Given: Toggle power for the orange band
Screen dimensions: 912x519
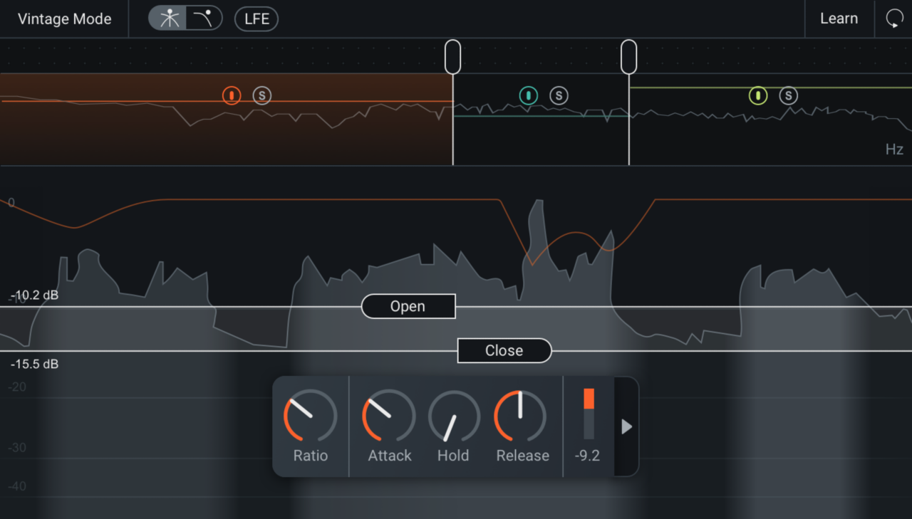Looking at the screenshot, I should coord(232,95).
